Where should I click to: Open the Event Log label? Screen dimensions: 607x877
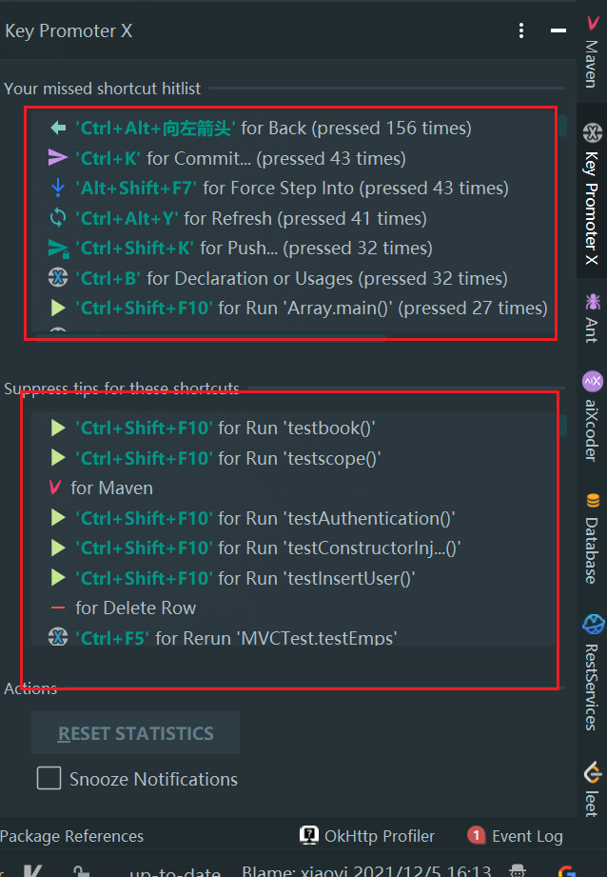tap(527, 836)
